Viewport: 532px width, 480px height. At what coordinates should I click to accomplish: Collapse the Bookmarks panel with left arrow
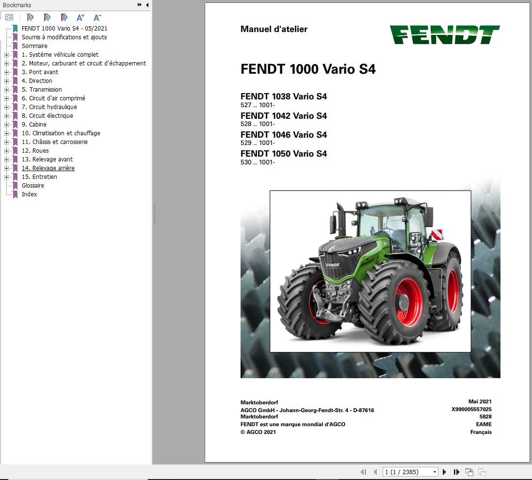click(x=147, y=5)
